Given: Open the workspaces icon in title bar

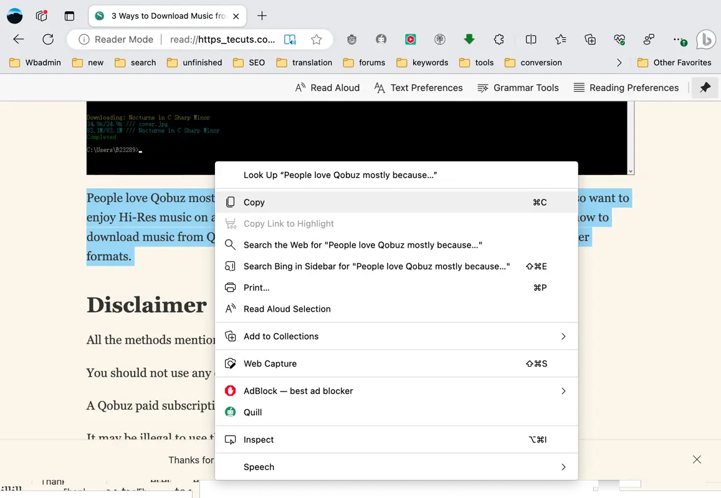Looking at the screenshot, I should pyautogui.click(x=41, y=16).
